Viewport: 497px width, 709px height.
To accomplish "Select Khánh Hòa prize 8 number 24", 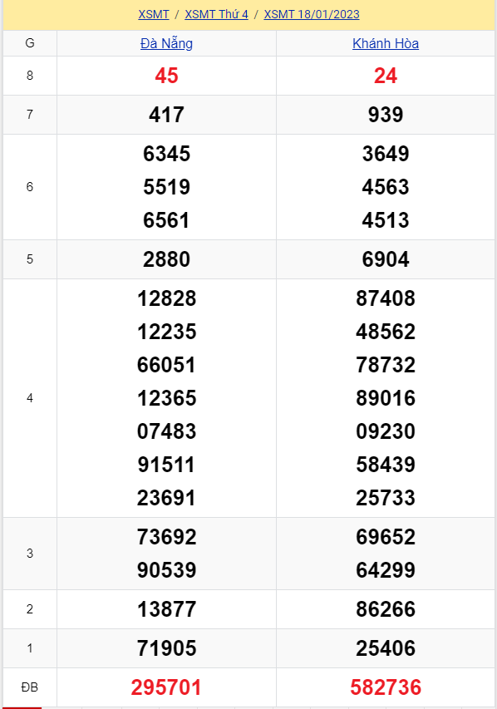I will 386,76.
